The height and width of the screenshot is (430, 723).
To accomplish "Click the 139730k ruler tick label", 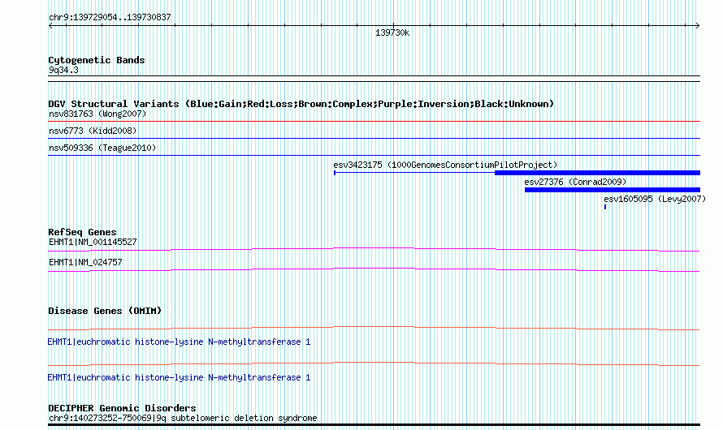I will (x=392, y=32).
